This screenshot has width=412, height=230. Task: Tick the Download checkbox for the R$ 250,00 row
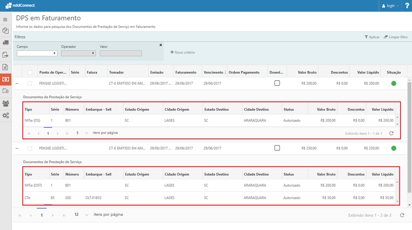pyautogui.click(x=277, y=148)
